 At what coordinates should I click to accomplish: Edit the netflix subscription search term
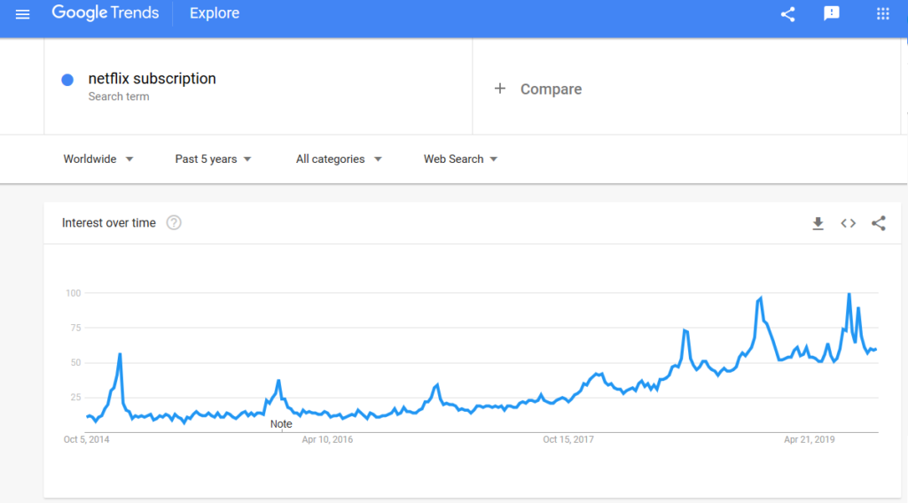(153, 79)
